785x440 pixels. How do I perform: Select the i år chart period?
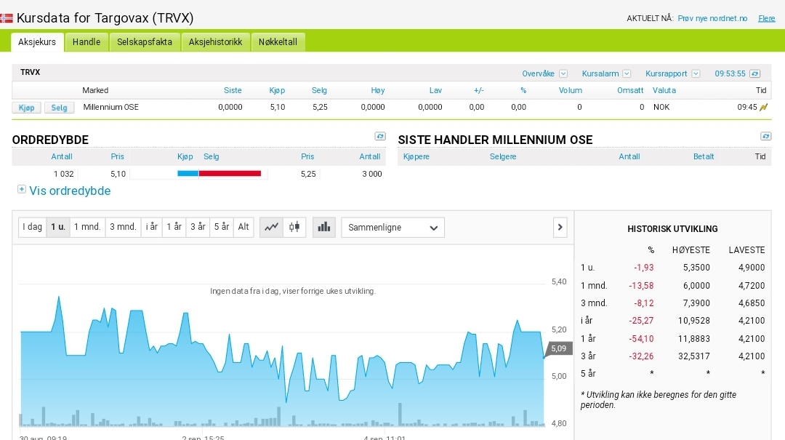tap(152, 227)
